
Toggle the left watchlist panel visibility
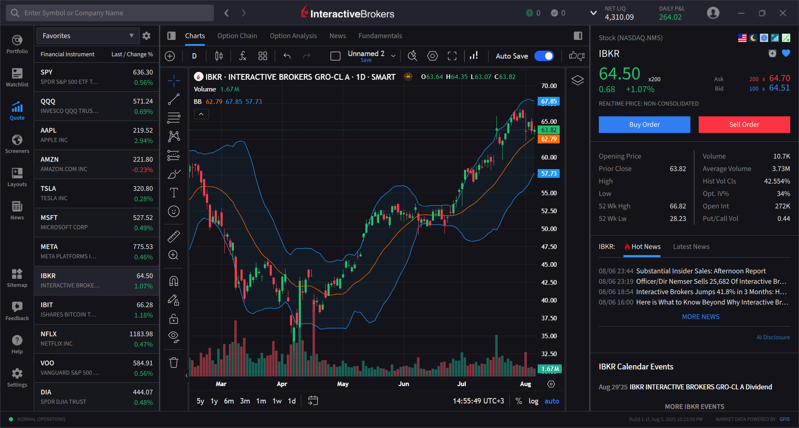point(171,36)
